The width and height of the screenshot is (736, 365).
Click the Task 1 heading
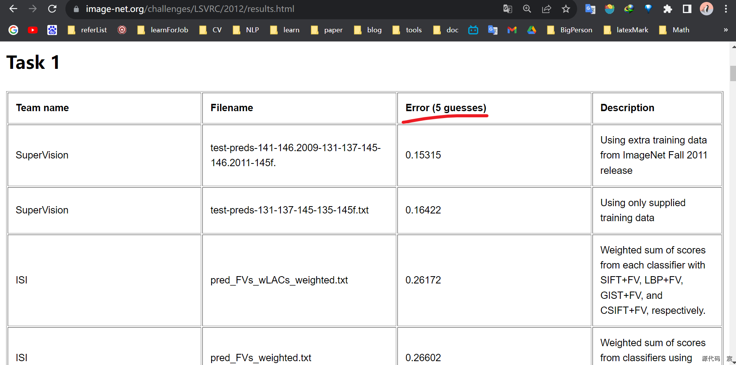pos(33,62)
